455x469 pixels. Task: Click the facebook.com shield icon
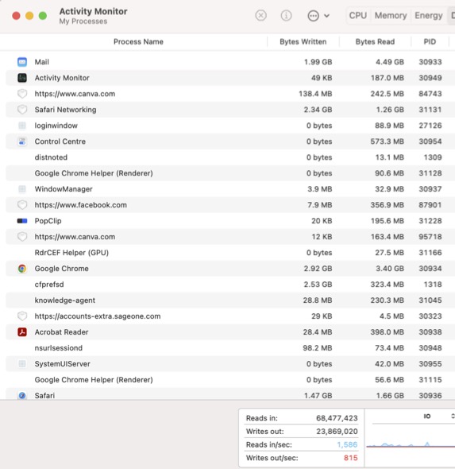point(22,205)
